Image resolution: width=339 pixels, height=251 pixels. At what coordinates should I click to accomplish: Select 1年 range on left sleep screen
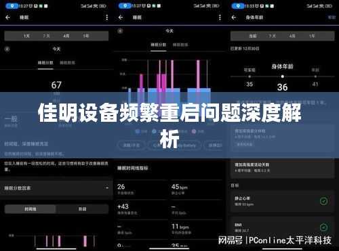pyautogui.click(x=86, y=36)
